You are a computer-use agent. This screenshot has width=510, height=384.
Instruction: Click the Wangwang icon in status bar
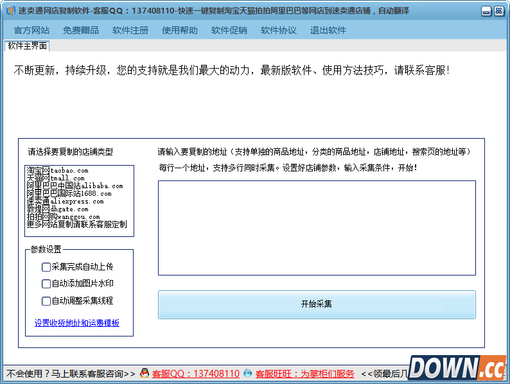pos(248,373)
